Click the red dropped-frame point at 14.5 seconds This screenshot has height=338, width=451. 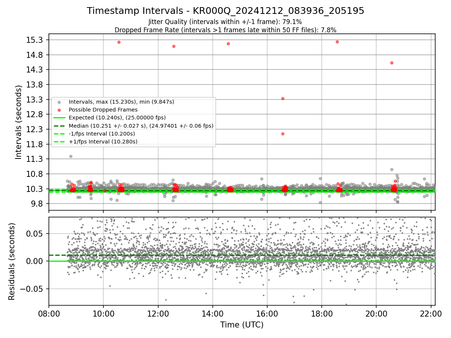[x=392, y=63]
